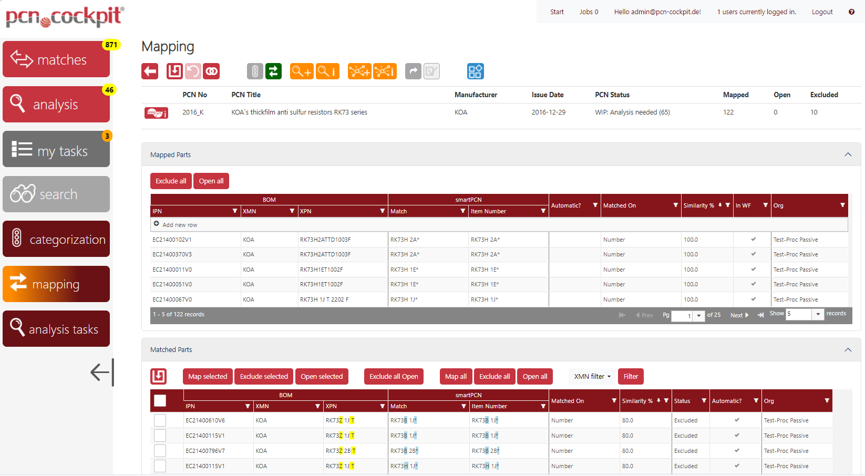This screenshot has height=476, width=865.
Task: Click the red linked-circles toolbar icon
Action: click(x=212, y=71)
